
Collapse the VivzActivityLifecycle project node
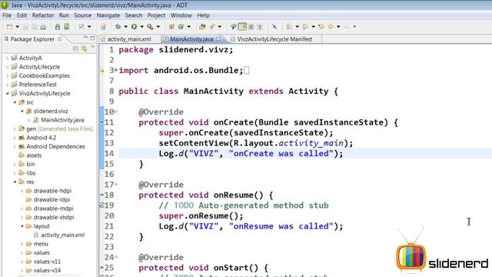8,94
